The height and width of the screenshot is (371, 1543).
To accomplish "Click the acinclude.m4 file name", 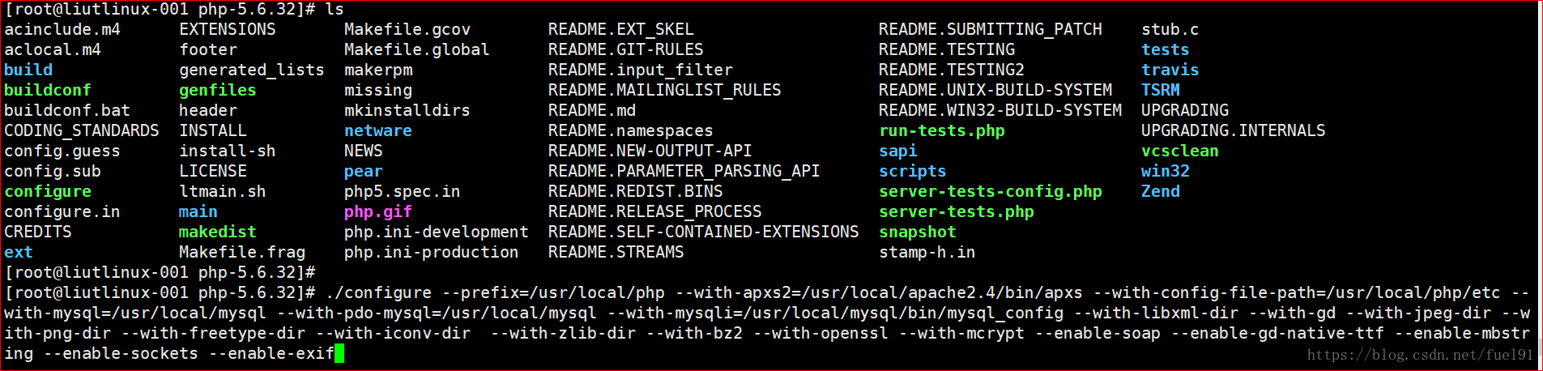I will [x=62, y=30].
